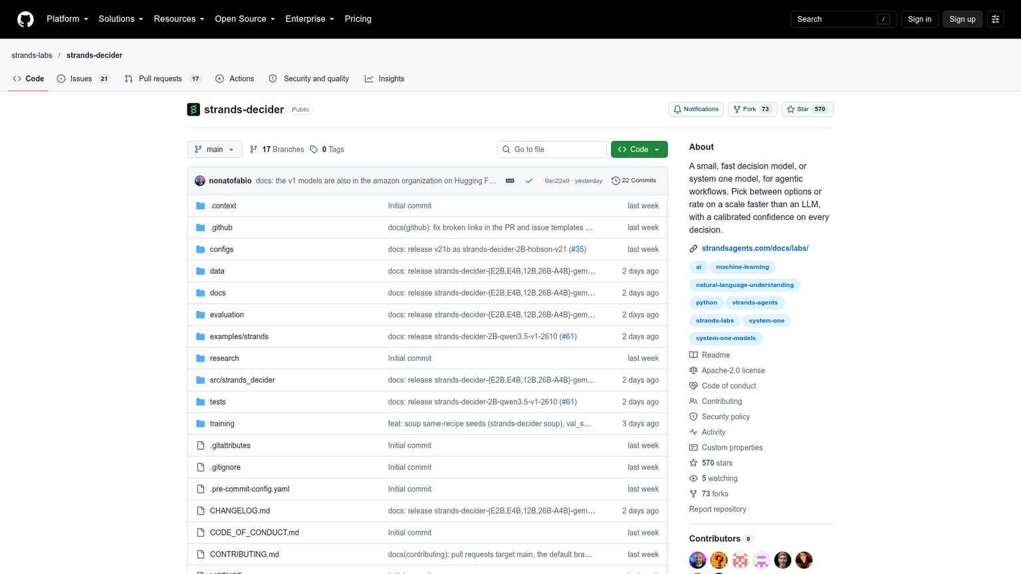Switch to the Issues tab
The width and height of the screenshot is (1021, 574).
tap(83, 78)
